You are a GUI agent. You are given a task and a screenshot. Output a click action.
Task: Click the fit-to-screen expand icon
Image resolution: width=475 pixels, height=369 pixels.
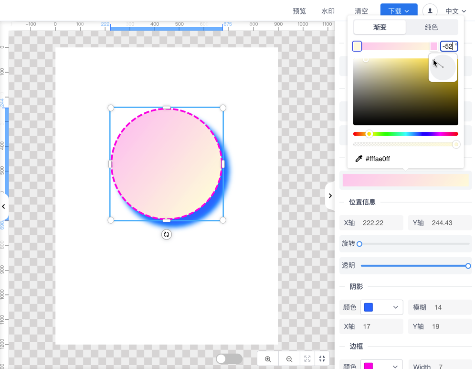click(x=307, y=358)
